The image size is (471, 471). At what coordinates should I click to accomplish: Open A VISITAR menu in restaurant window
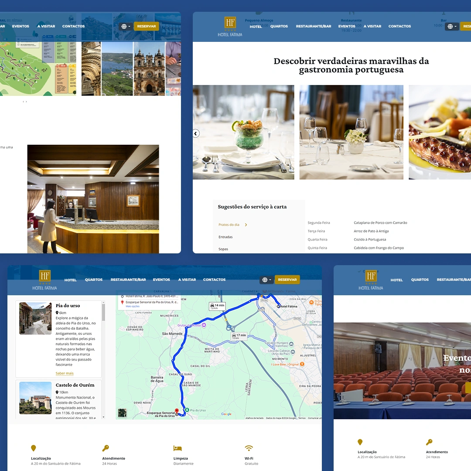(372, 27)
